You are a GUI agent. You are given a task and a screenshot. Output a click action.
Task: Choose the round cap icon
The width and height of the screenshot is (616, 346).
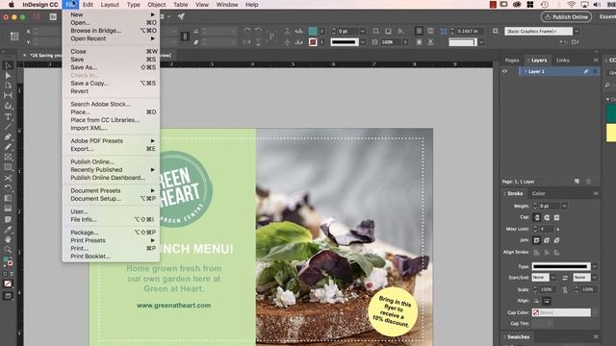[547, 217]
